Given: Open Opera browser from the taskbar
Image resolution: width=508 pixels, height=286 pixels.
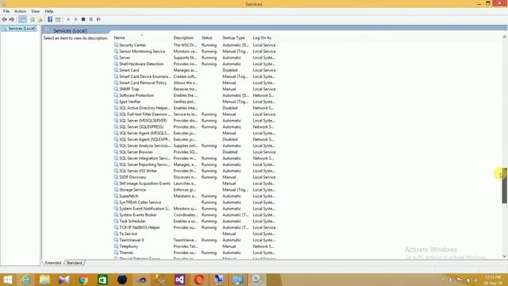Looking at the screenshot, I should tap(199, 280).
